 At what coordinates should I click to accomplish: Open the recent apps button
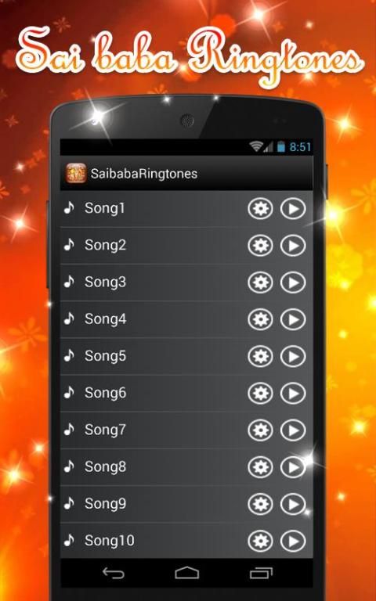261,573
